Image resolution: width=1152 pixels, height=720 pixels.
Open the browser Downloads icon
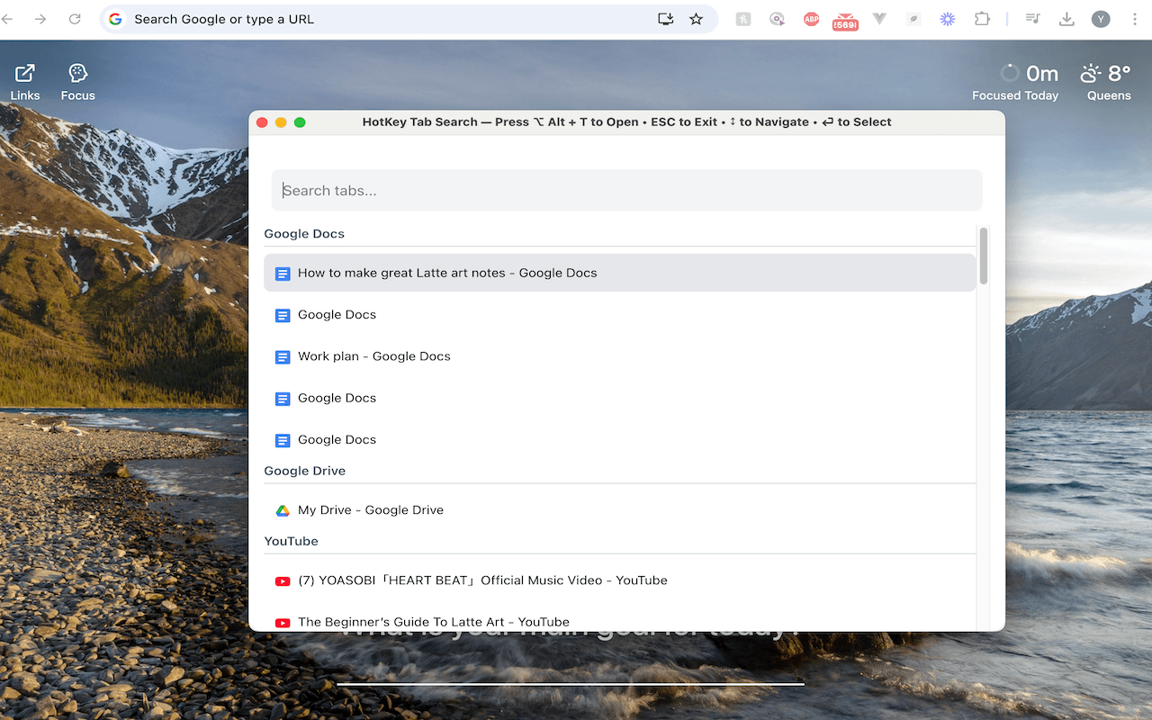[1066, 19]
